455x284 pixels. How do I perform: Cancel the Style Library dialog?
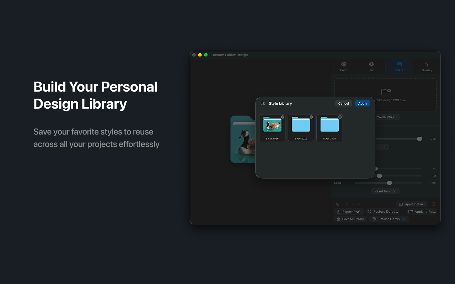click(343, 103)
